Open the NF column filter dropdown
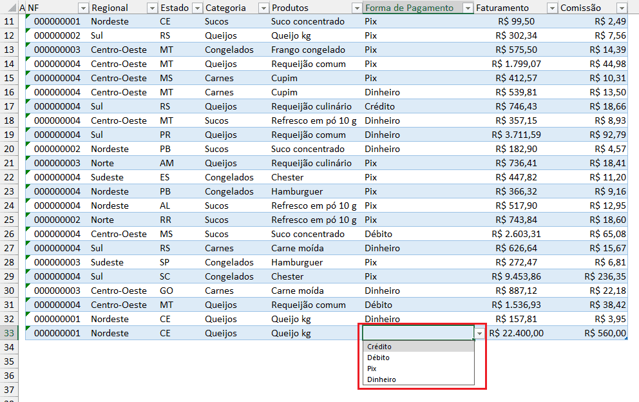This screenshot has height=402, width=639. (x=84, y=7)
